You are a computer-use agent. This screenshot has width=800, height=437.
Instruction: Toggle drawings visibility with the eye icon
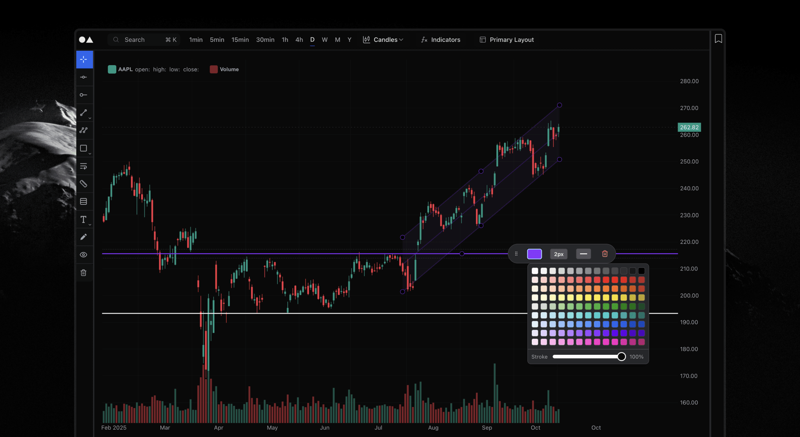(84, 255)
